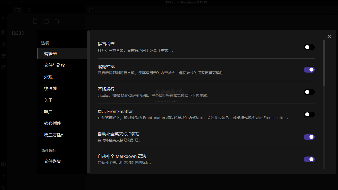
Task: Switch to the search magnifier tab
Action: (29, 10)
